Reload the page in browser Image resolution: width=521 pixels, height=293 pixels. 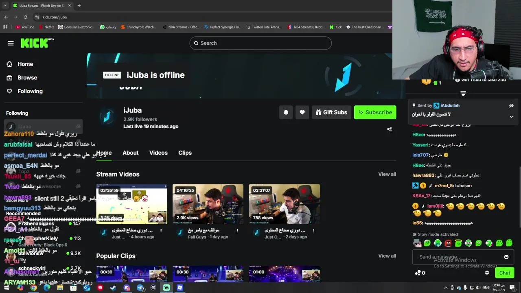[25, 17]
